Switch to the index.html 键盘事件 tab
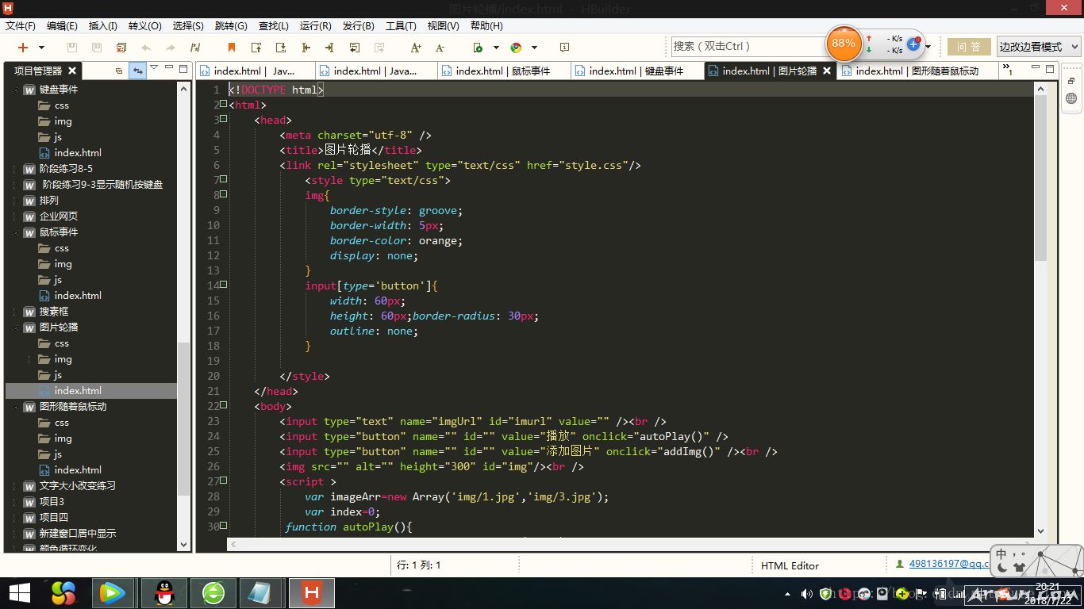Screen dimensions: 1084x609 coord(635,71)
